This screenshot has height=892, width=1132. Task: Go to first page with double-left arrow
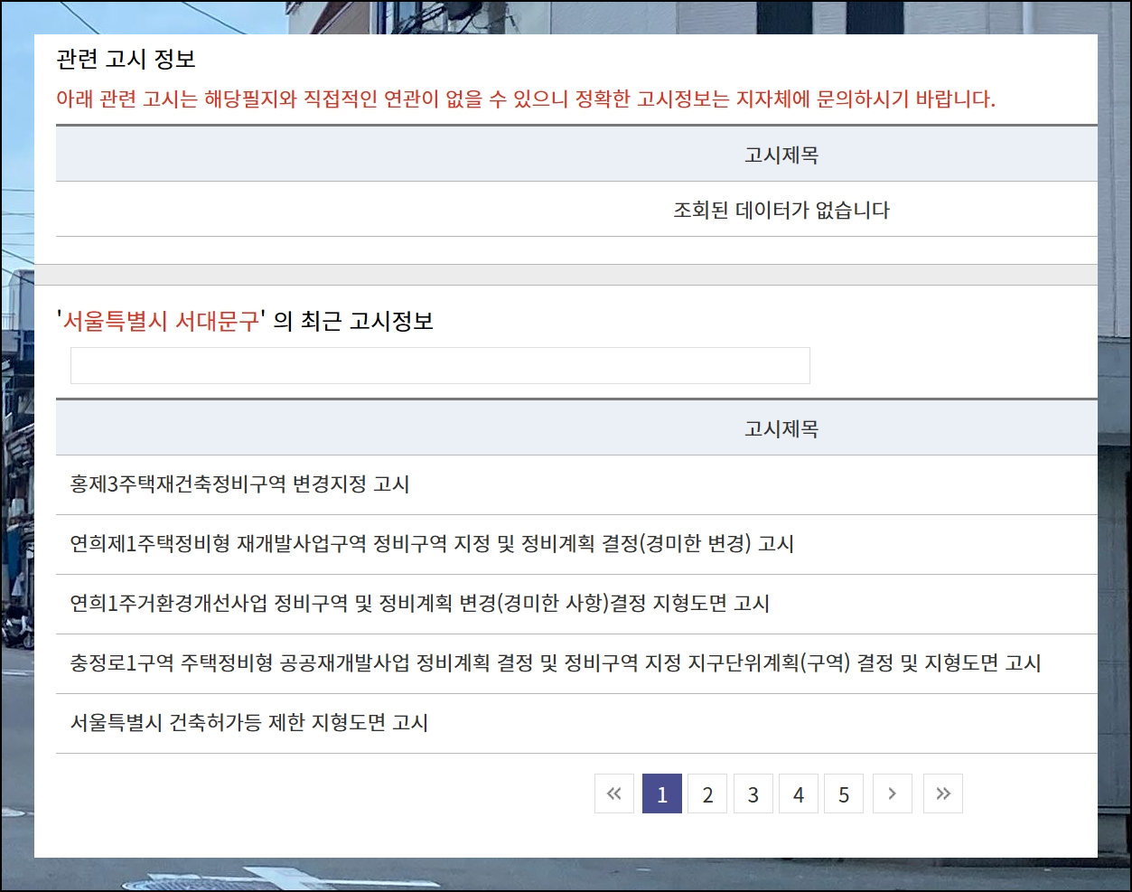coord(614,793)
